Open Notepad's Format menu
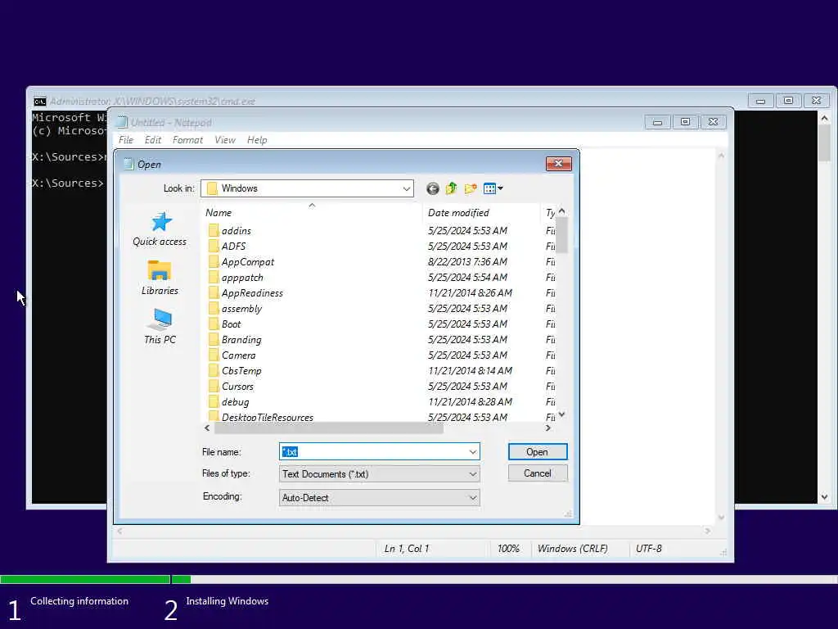 (187, 139)
